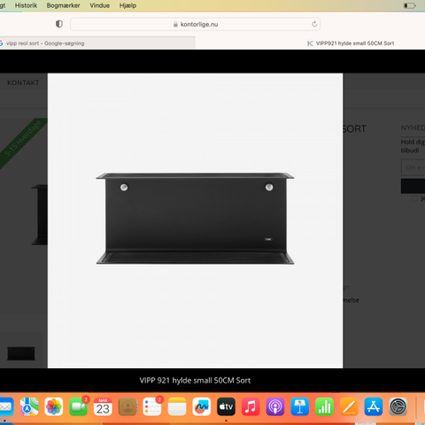
Task: Open Podcasts app in the dock
Action: point(275,406)
